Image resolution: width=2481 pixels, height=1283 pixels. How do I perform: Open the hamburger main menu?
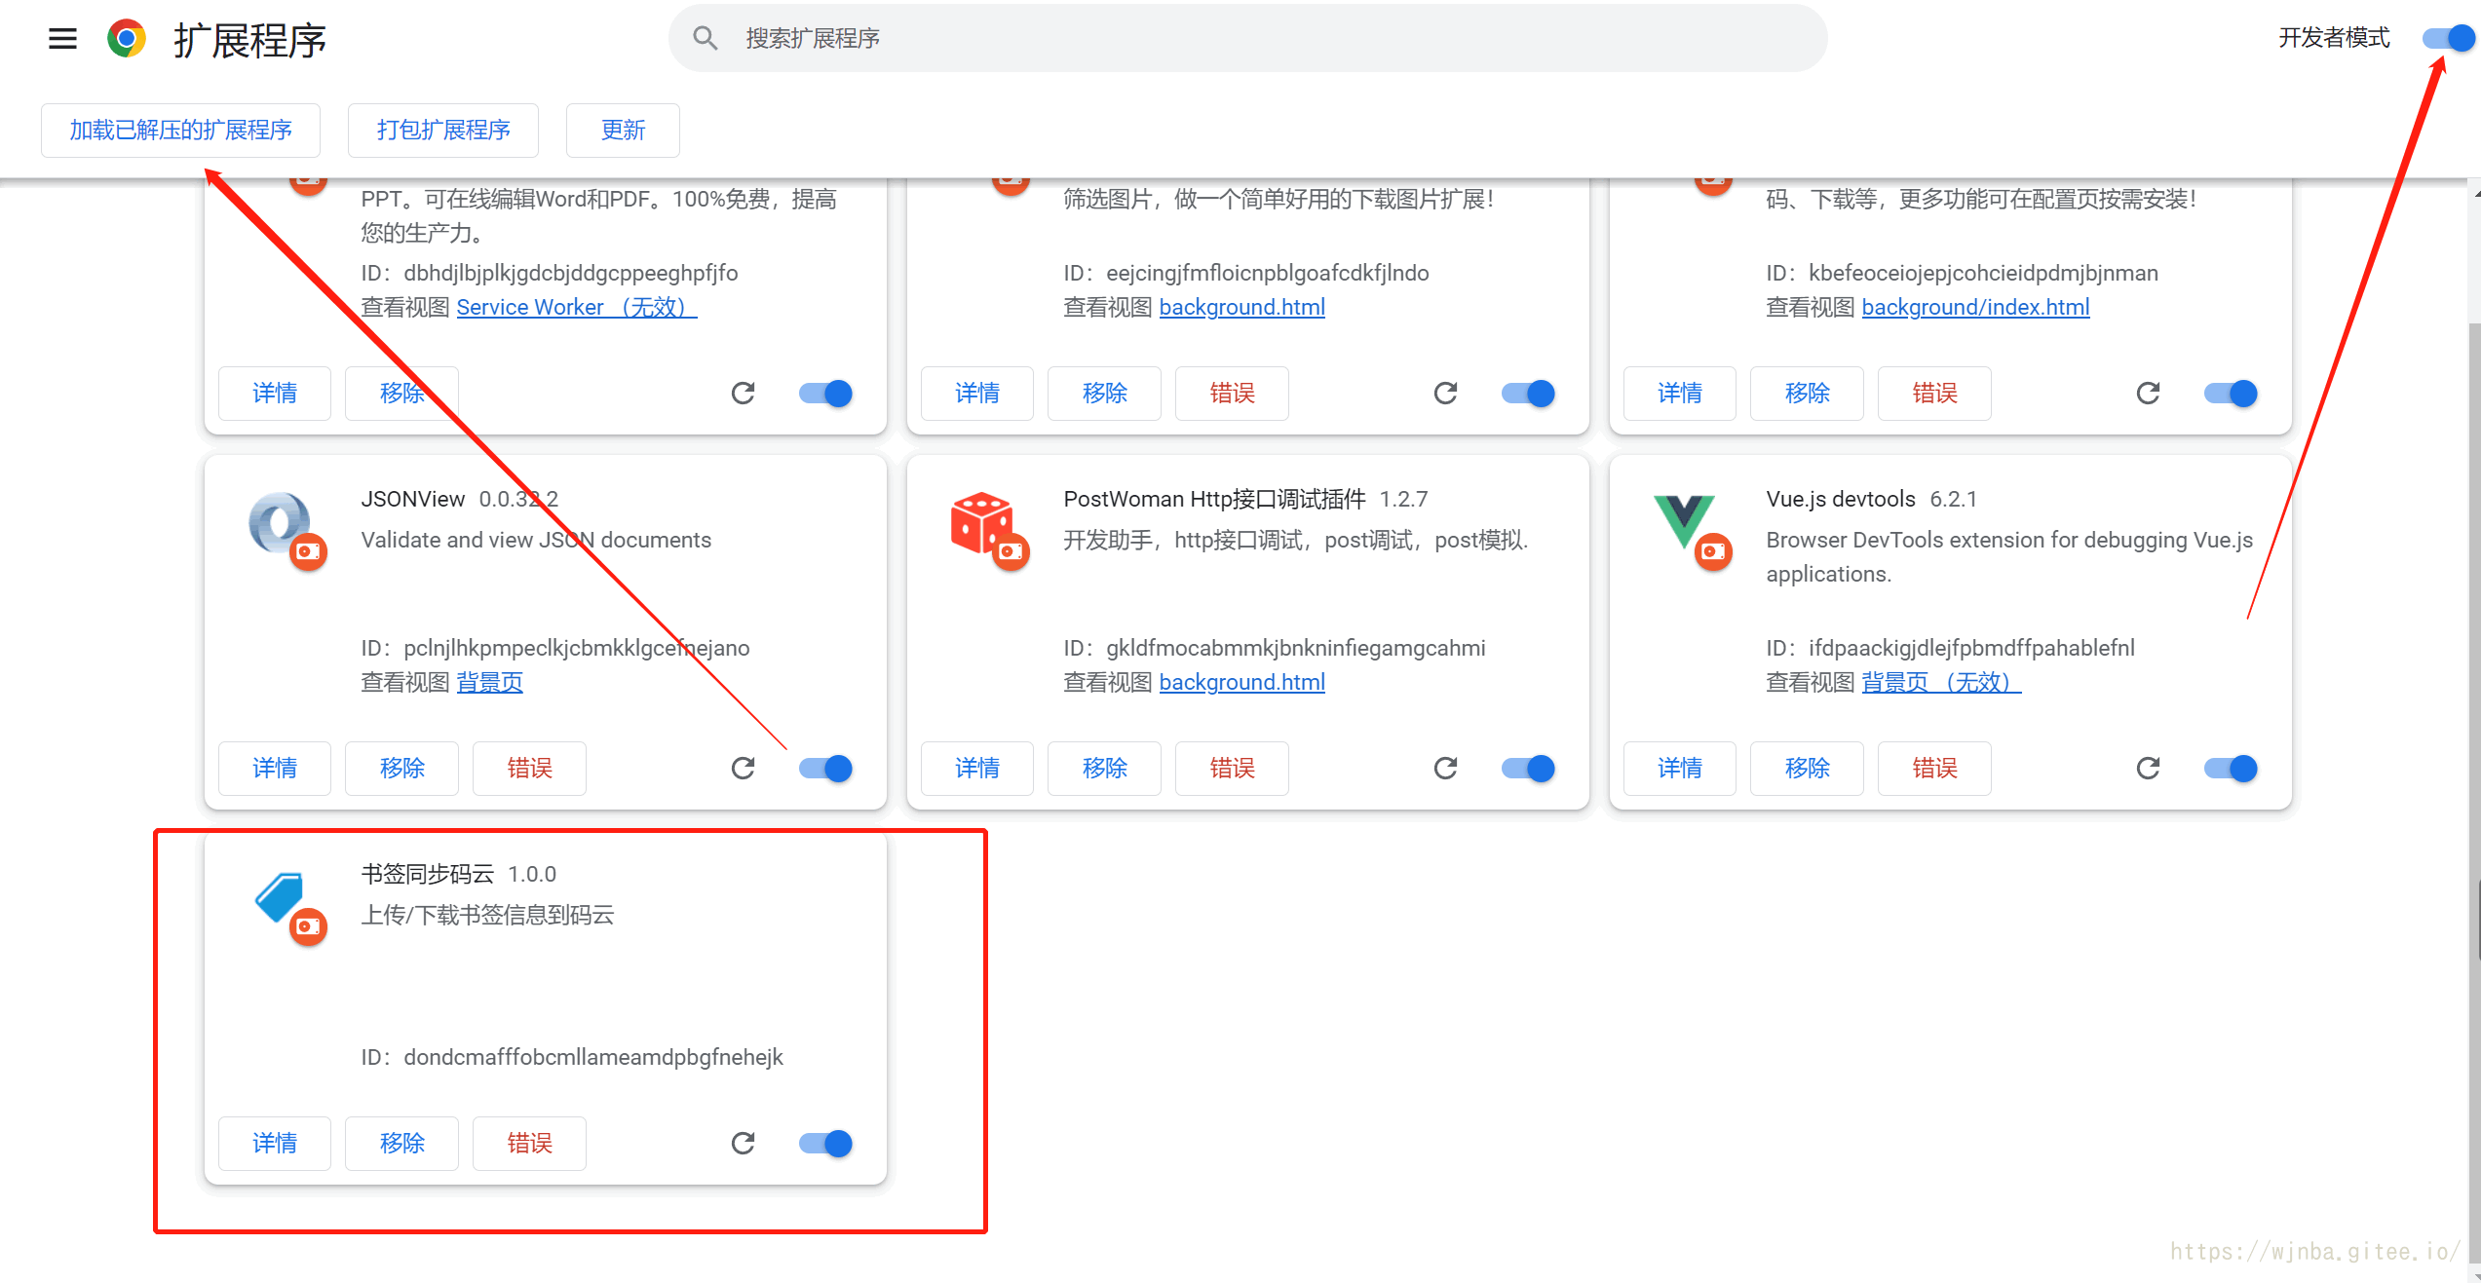tap(62, 39)
